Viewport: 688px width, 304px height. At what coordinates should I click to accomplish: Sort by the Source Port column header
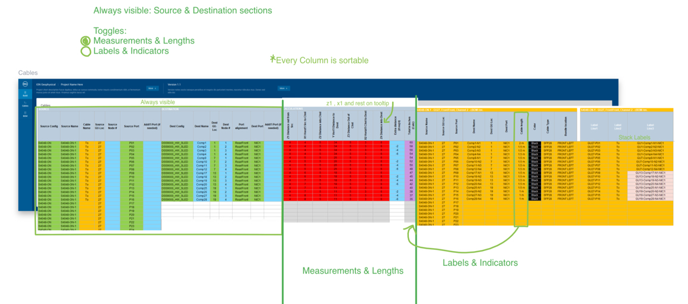(x=132, y=126)
